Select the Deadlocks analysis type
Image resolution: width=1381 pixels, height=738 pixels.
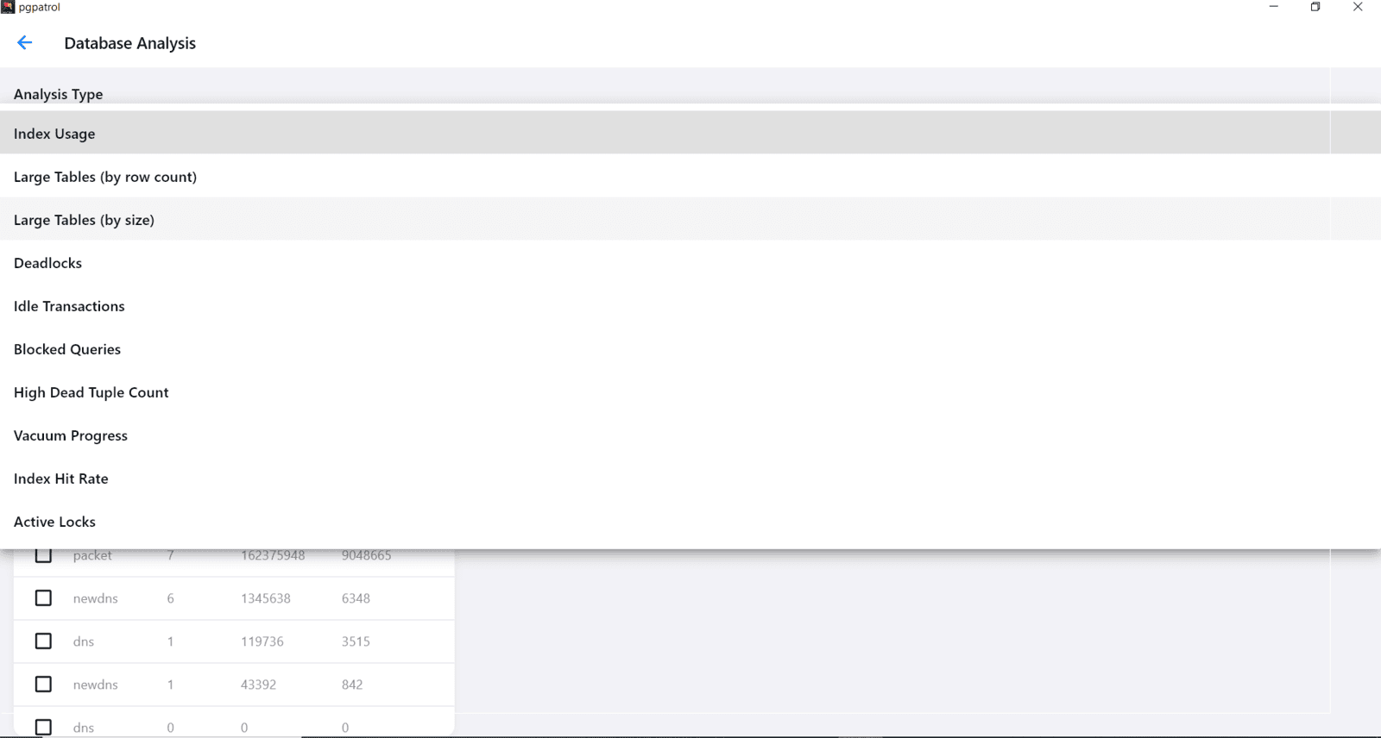pyautogui.click(x=47, y=263)
